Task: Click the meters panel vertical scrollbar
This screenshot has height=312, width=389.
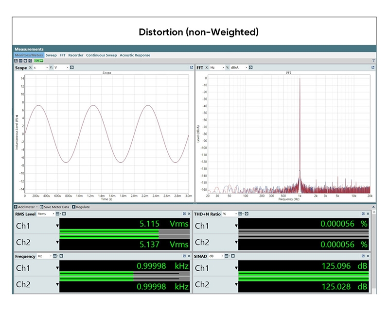Action: (x=373, y=253)
